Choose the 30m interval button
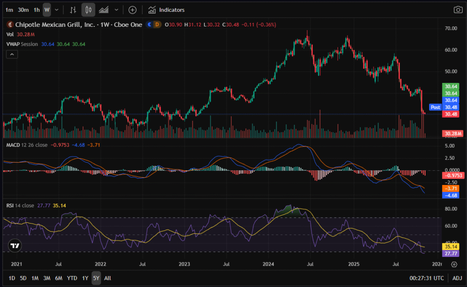 pos(23,10)
